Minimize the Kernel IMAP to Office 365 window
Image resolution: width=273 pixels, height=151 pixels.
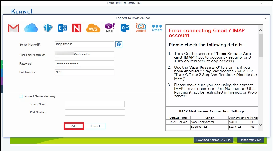click(261, 3)
